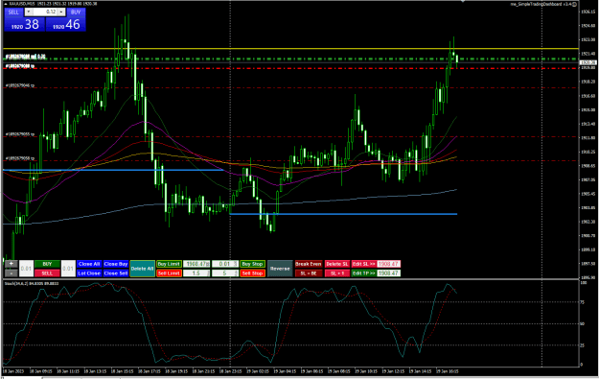
Task: Select the 1908.47 field next to Edit TP
Action: [x=388, y=273]
